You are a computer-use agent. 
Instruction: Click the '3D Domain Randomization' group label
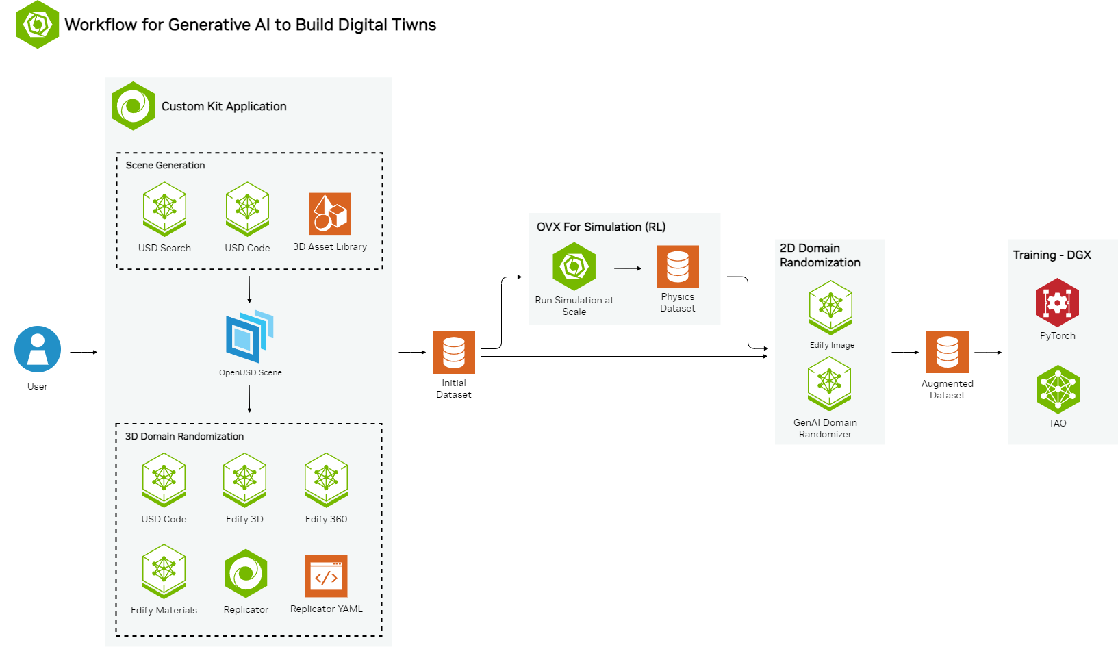point(184,436)
